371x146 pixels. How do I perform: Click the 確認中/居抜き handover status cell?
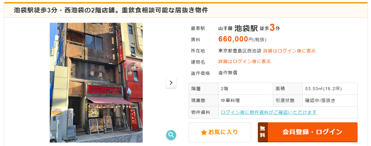click(x=330, y=100)
